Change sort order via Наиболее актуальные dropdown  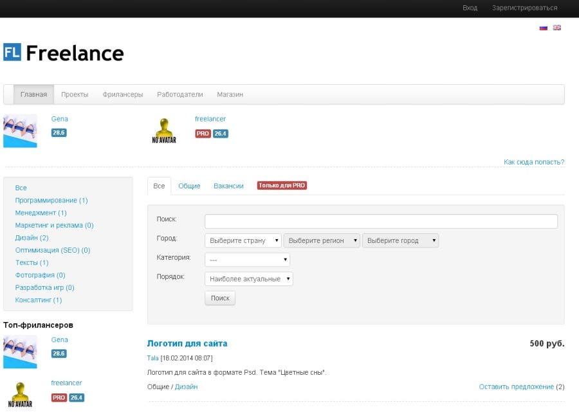tap(249, 279)
